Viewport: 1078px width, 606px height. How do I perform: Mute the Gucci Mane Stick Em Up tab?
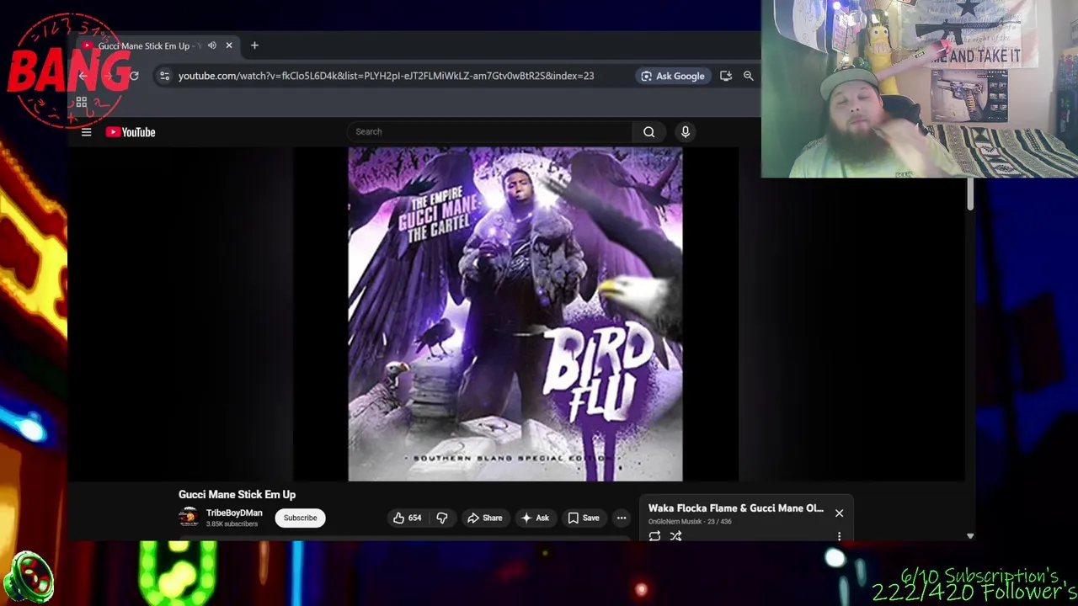pos(212,45)
